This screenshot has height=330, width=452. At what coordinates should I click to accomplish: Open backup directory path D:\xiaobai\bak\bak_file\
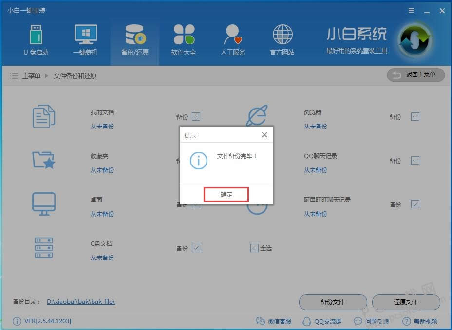[81, 301]
